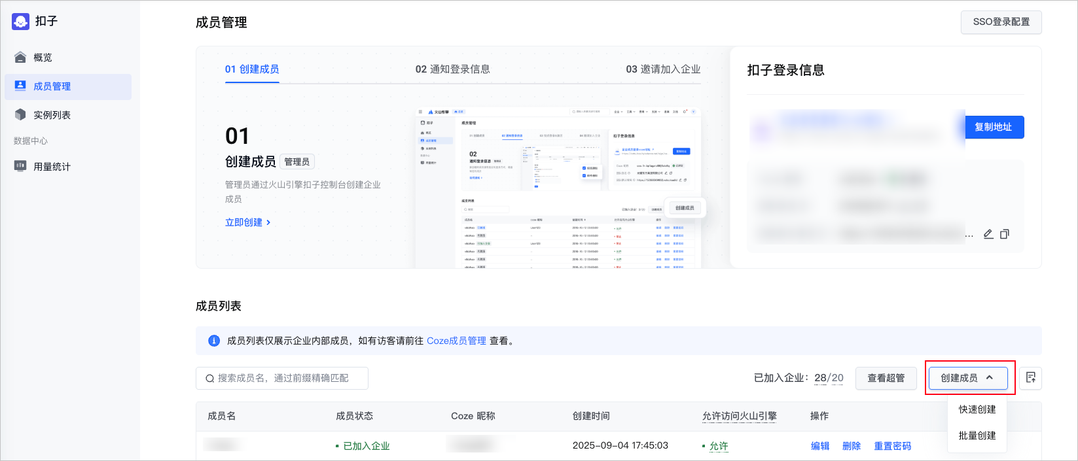Click the 用量统计 chart icon
1078x461 pixels.
(20, 166)
